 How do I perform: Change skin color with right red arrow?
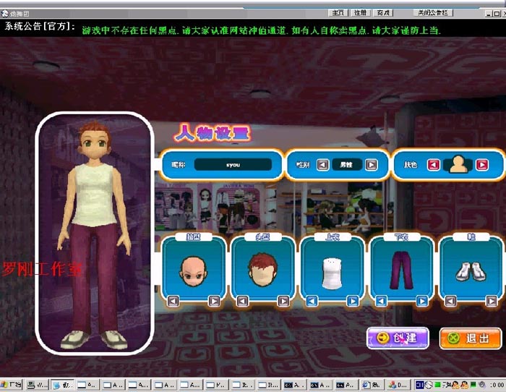coord(481,165)
